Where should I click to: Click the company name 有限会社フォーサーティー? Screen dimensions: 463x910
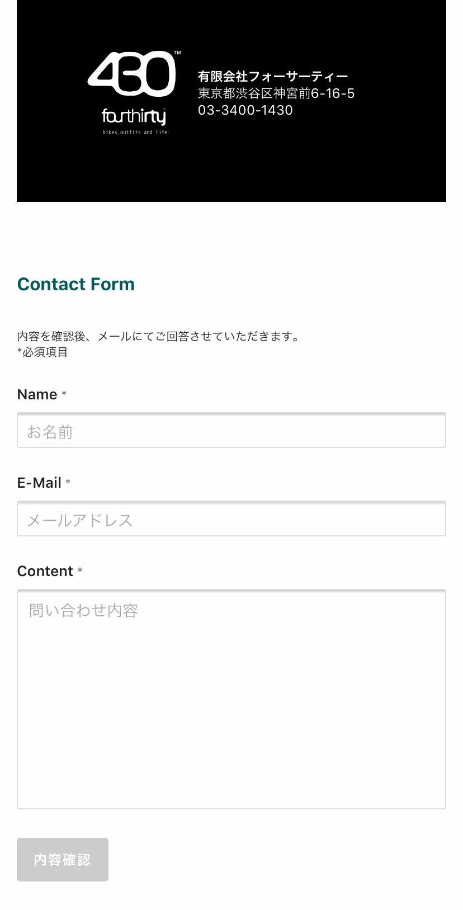coord(273,77)
